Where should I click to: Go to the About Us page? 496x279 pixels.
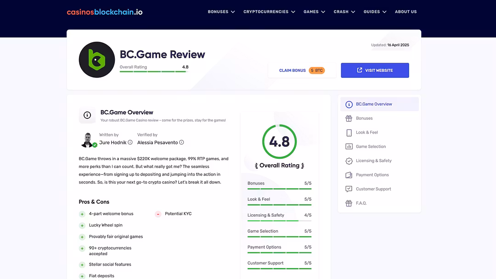[x=406, y=11]
